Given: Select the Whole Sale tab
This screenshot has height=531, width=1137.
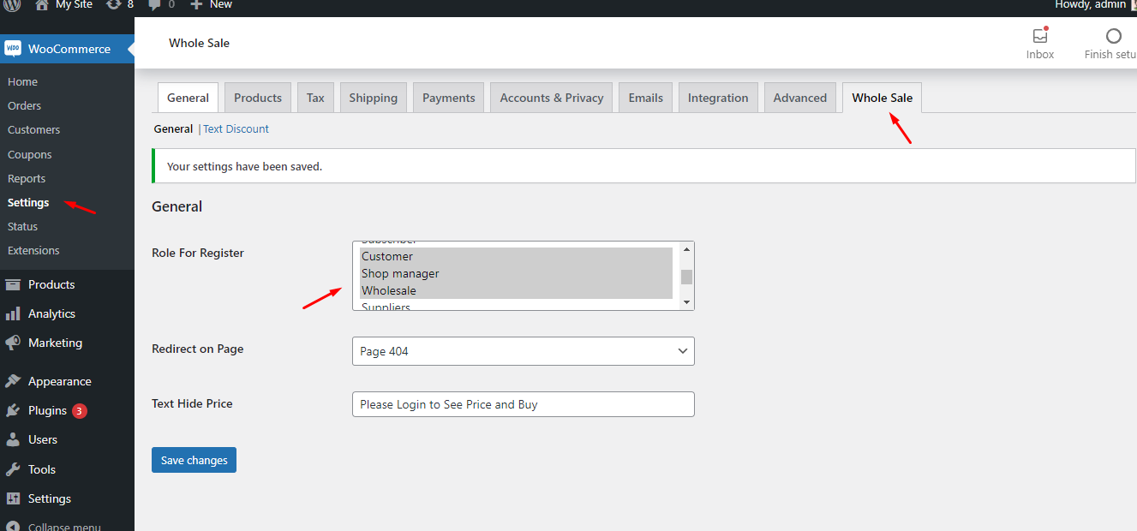Looking at the screenshot, I should pos(883,98).
